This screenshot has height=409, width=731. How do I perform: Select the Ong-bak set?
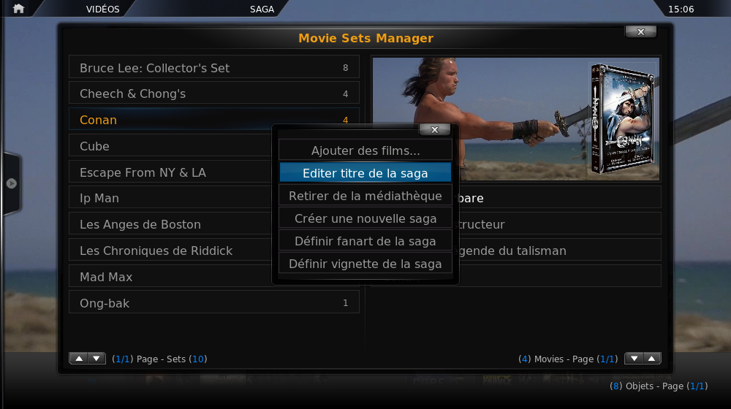point(214,303)
